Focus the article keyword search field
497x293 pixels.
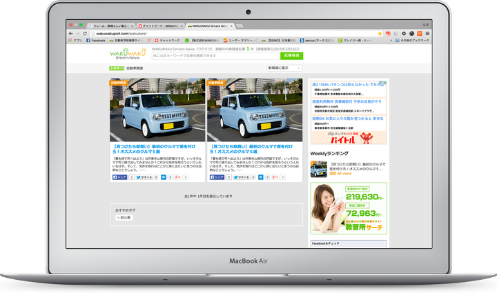(215, 56)
